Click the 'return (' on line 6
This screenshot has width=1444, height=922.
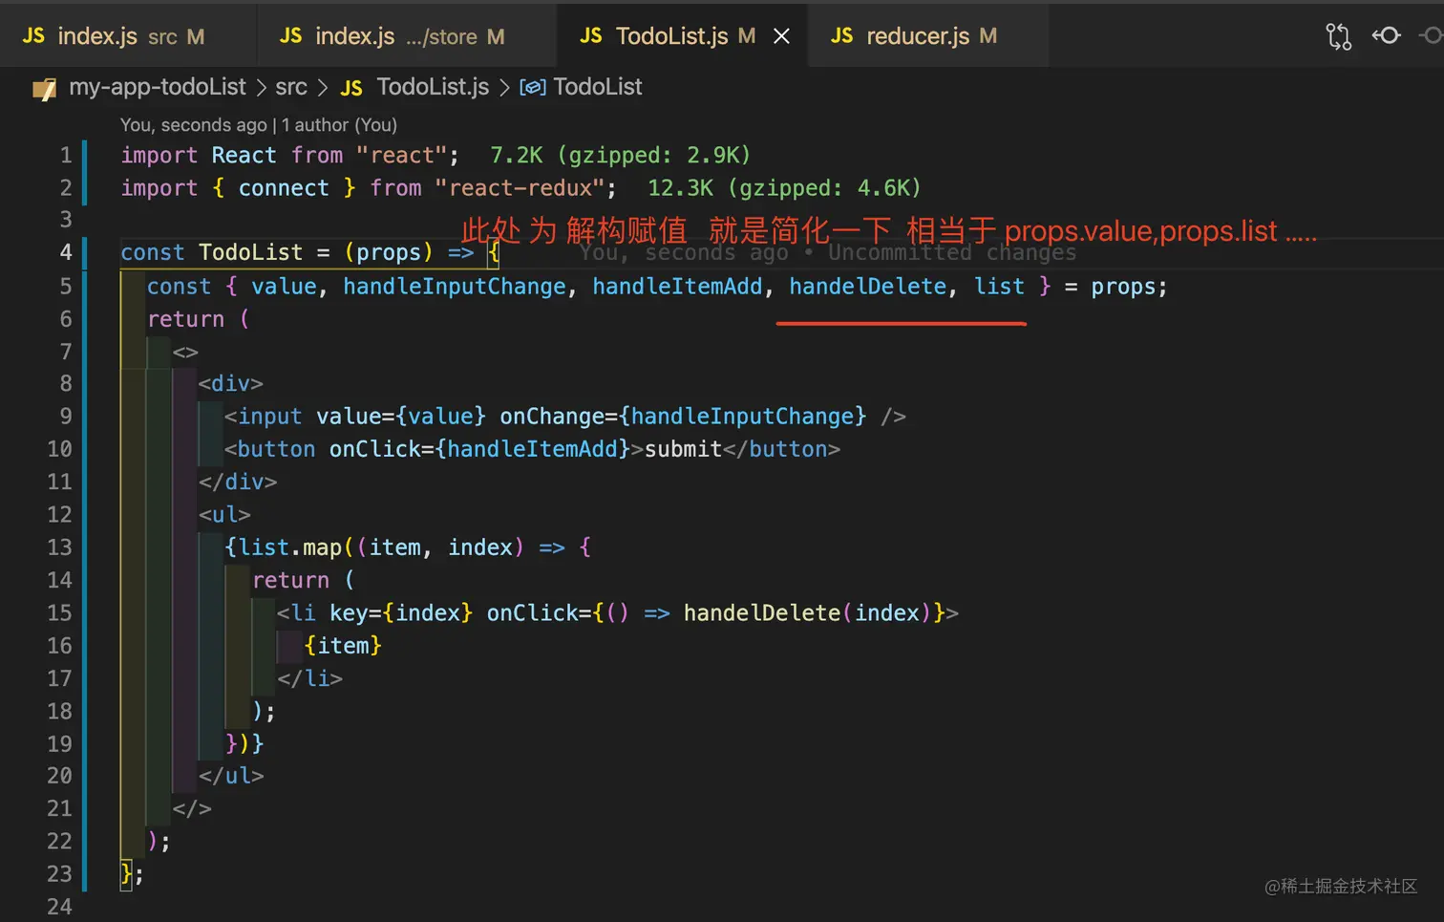199,319
